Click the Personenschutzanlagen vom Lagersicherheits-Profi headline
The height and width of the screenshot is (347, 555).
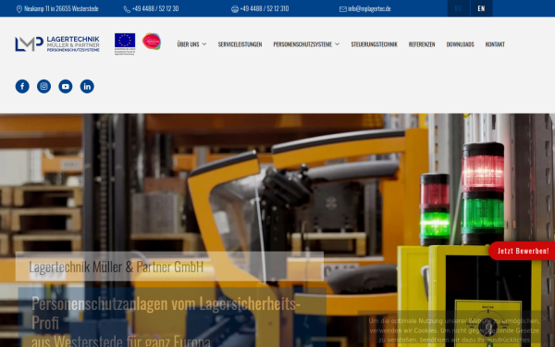pos(166,313)
